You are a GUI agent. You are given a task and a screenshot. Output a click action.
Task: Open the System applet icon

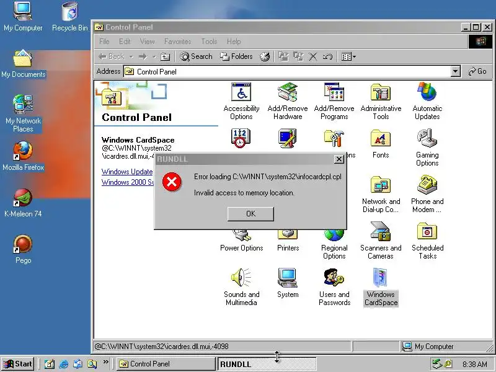click(288, 283)
